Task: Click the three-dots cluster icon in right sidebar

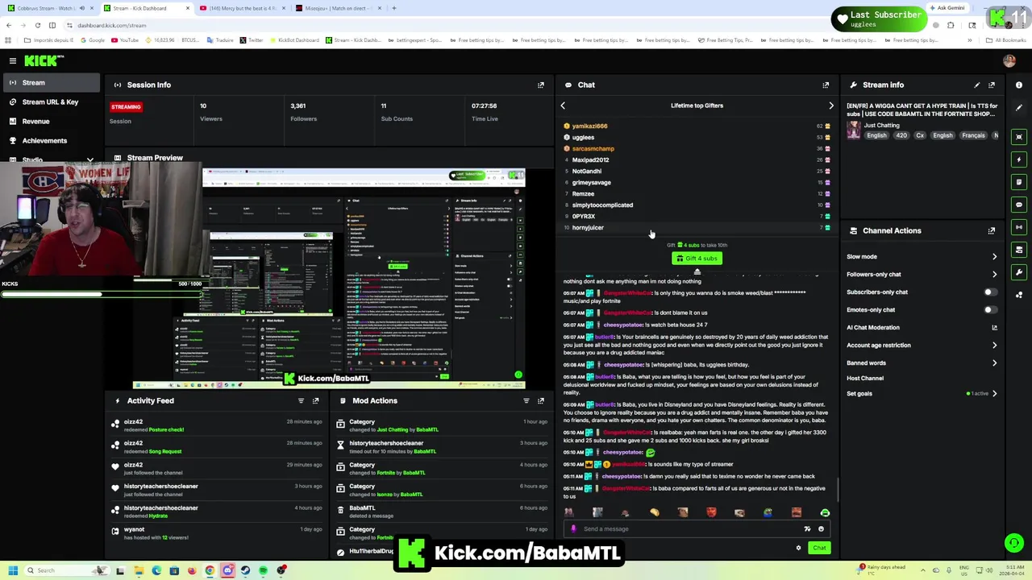Action: tap(1019, 295)
